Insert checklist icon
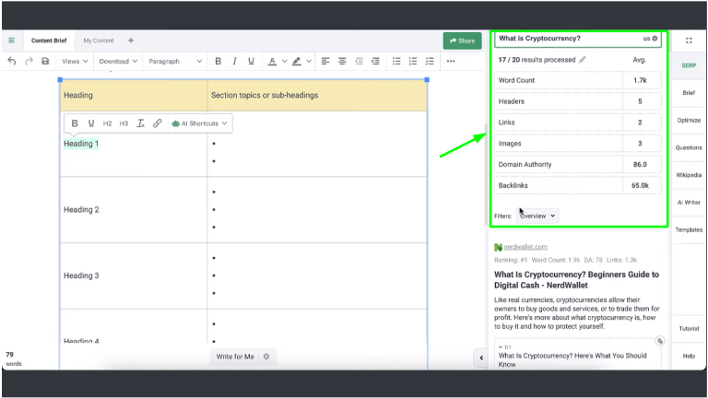The image size is (708, 398). tap(430, 61)
